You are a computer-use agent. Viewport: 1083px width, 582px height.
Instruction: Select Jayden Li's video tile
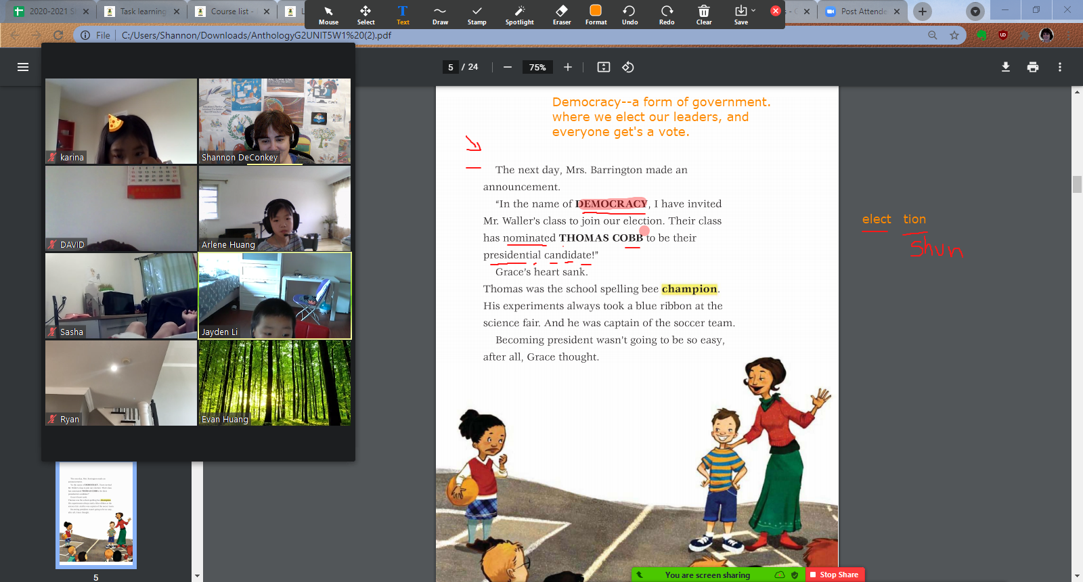pos(275,296)
